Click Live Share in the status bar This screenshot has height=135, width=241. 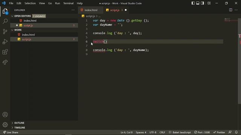click(x=11, y=132)
